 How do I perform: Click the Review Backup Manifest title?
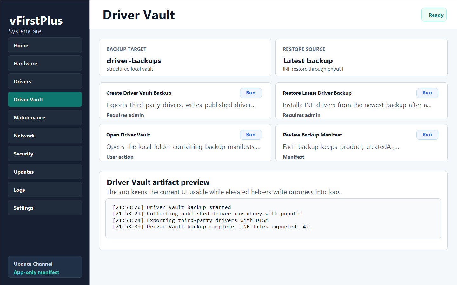point(312,135)
